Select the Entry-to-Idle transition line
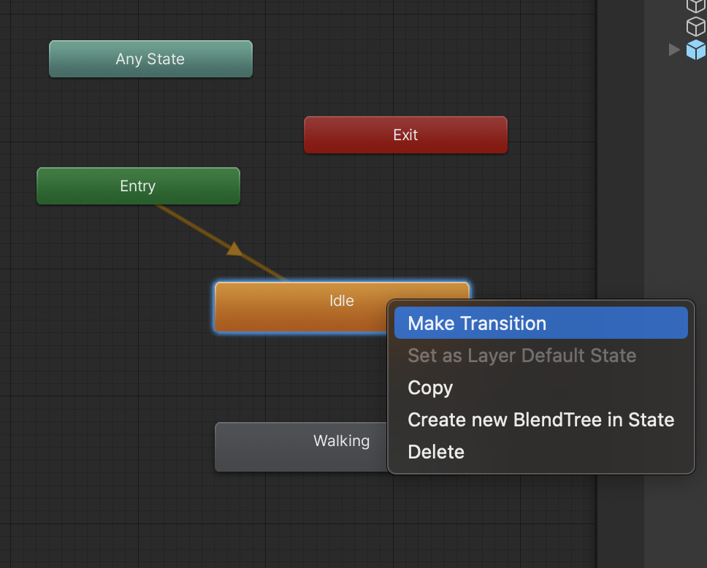Screen dimensions: 707x568 pos(194,226)
